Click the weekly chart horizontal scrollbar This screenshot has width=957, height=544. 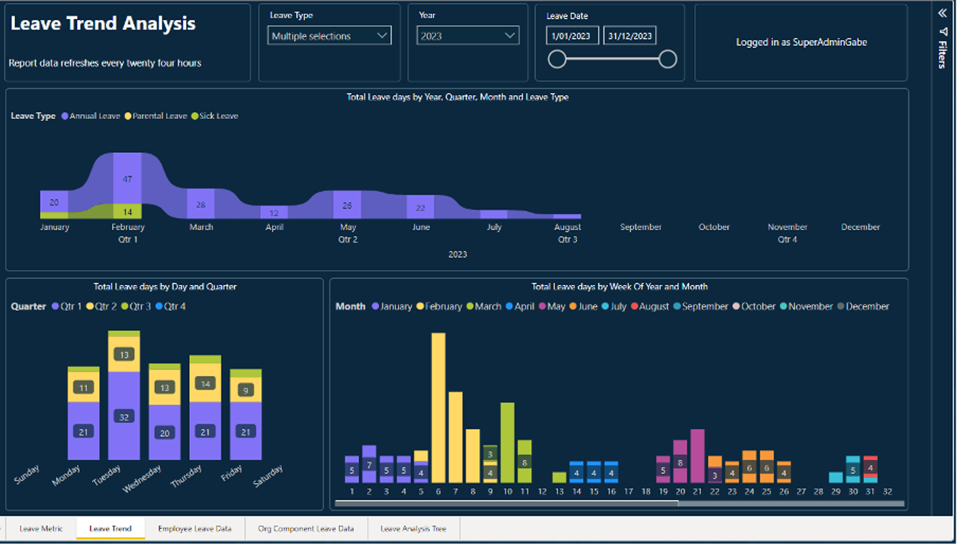(507, 504)
